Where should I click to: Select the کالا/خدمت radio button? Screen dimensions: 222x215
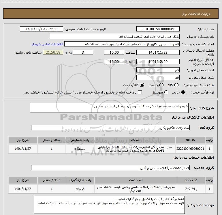pyautogui.click(x=142, y=85)
